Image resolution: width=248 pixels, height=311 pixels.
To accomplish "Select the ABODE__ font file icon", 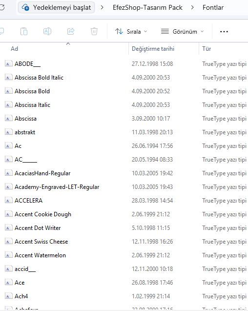I will point(8,63).
